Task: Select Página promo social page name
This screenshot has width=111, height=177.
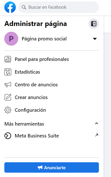Action: coord(44,39)
